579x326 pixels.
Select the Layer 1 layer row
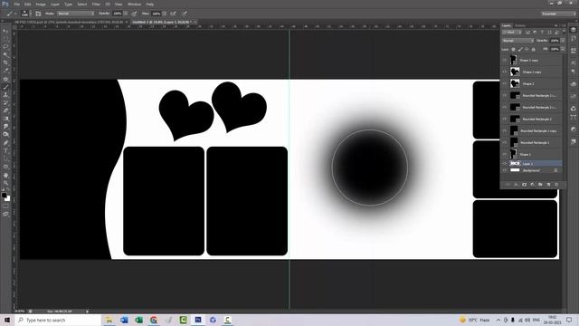pyautogui.click(x=532, y=163)
